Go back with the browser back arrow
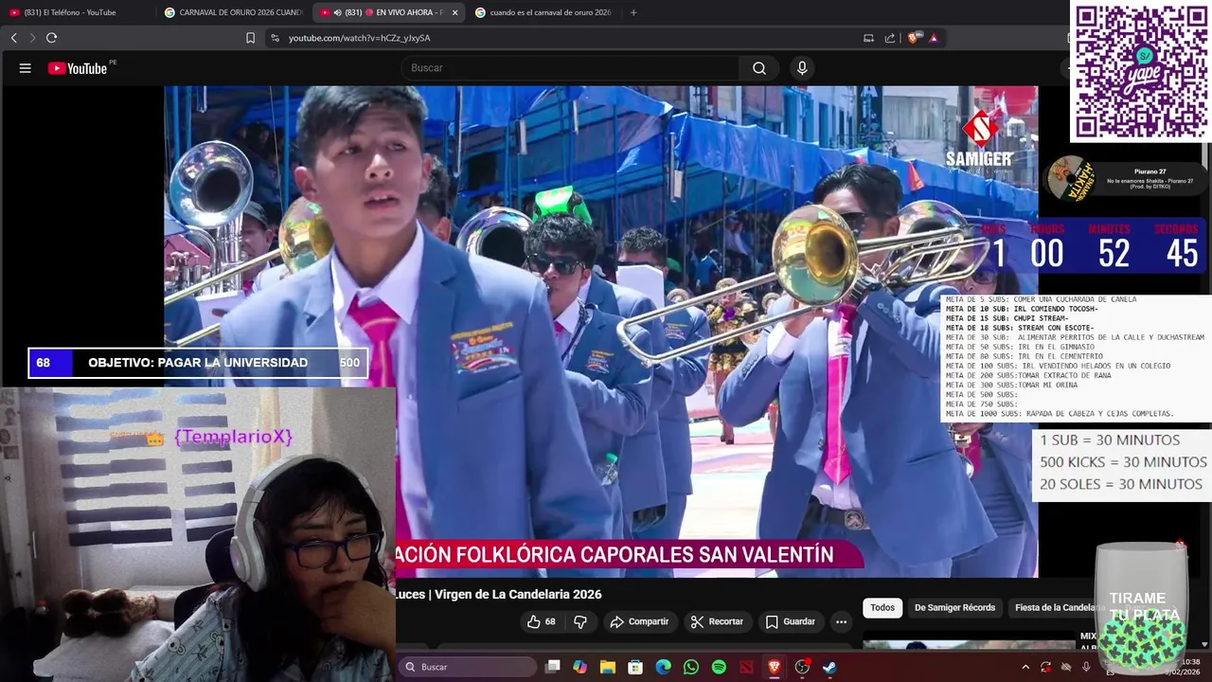The height and width of the screenshot is (682, 1212). coord(13,38)
